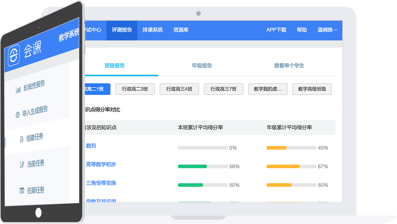Go to 排课系统 in the top navigation
This screenshot has height=224, width=397.
(153, 30)
